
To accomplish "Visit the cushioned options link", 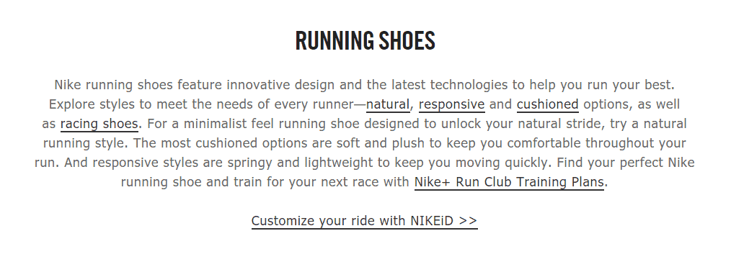I will [548, 104].
